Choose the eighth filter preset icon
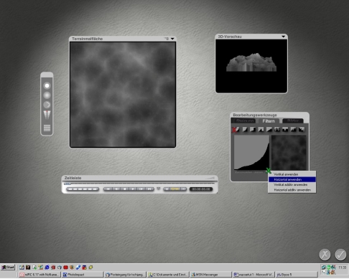This screenshot has width=349, height=279. coord(293,129)
